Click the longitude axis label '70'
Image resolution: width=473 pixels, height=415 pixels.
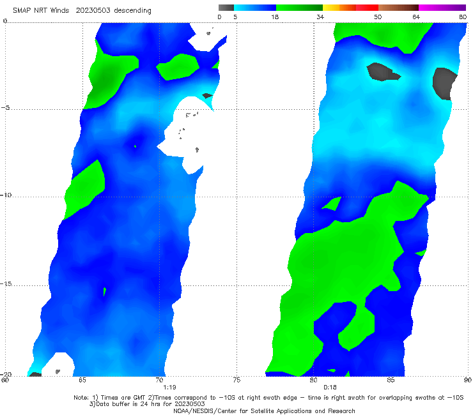160,380
